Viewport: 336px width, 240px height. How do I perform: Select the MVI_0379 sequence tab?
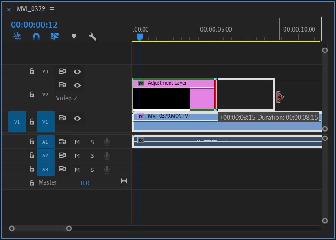tap(31, 9)
